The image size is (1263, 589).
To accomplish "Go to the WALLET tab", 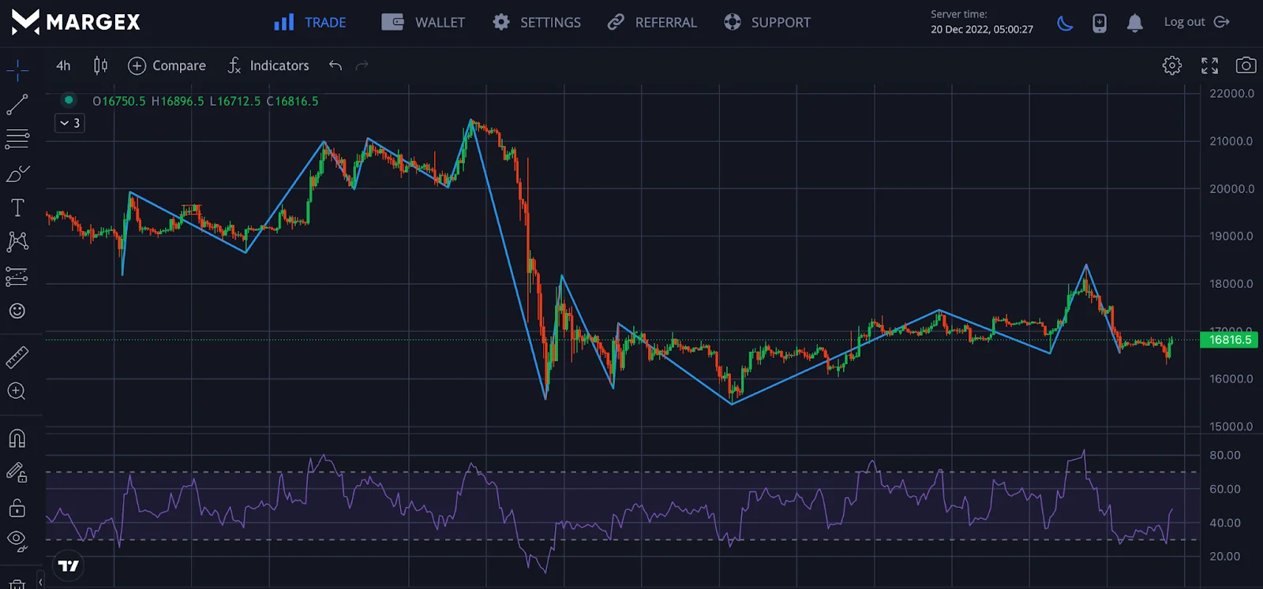I will (x=424, y=23).
